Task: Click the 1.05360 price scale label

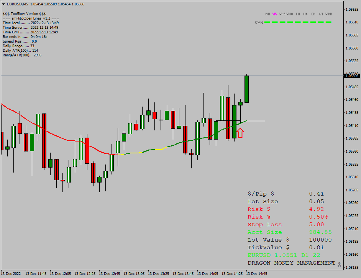Action: (352, 151)
